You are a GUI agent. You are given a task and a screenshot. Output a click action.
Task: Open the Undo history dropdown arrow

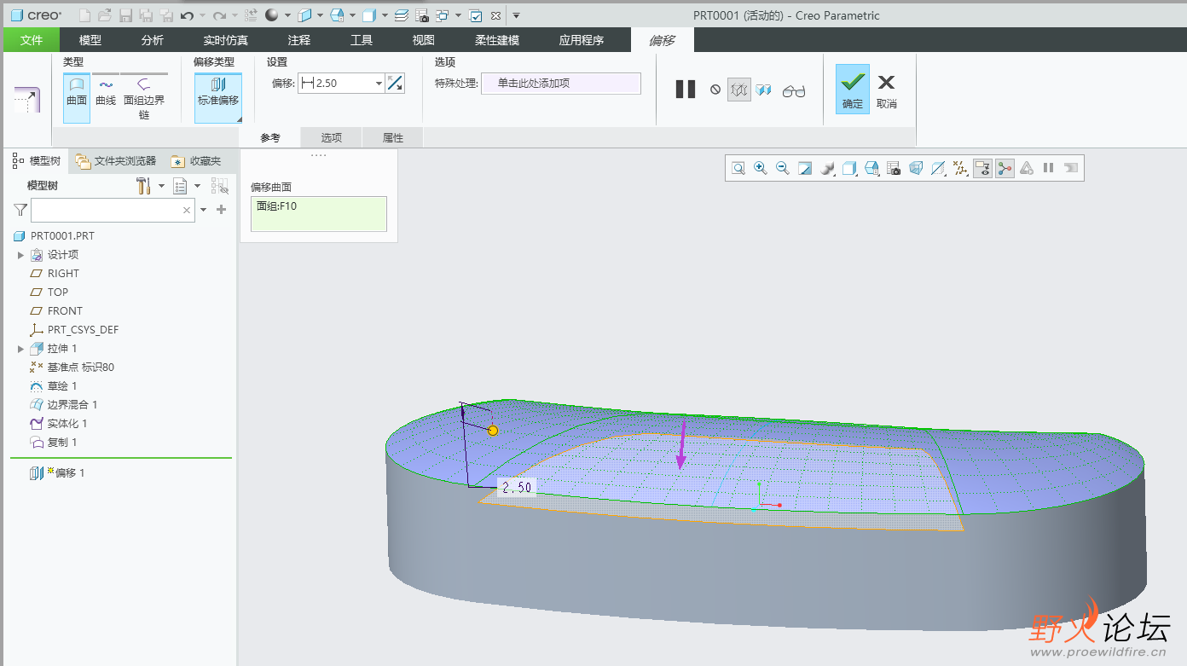(x=202, y=15)
